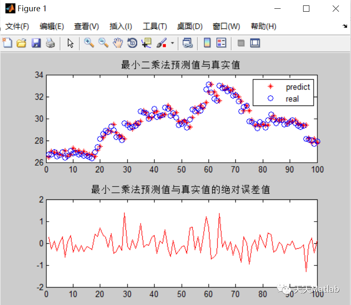Open a file with the folder icon
The image size is (351, 305).
tap(22, 43)
